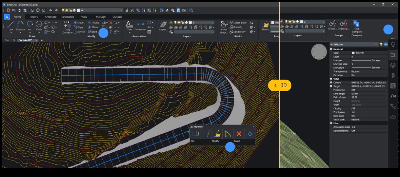Choose the Mirror tool in Modify
The width and height of the screenshot is (400, 177).
[93, 27]
